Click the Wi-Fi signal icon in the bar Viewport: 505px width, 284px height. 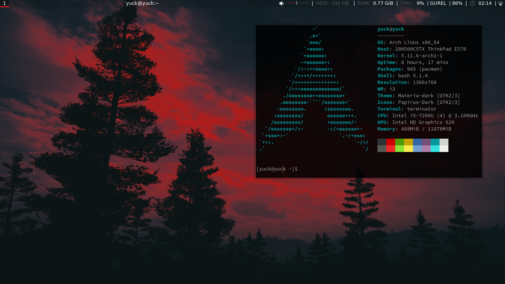pos(501,3)
